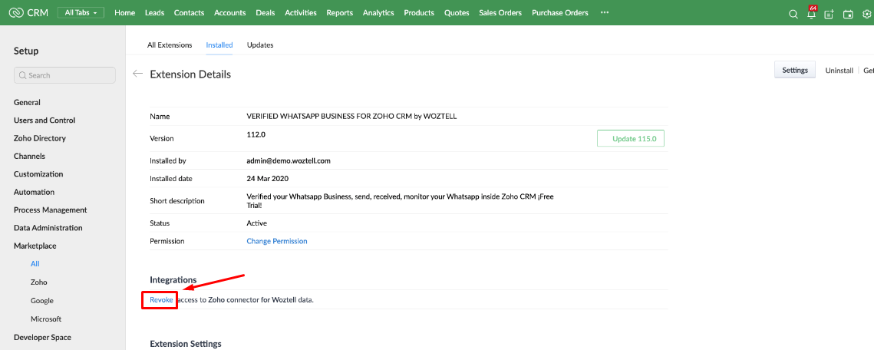This screenshot has height=350, width=874.
Task: Expand General in setup sidebar
Action: pos(28,103)
